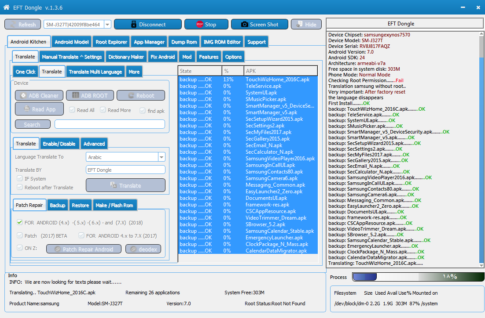Toggle the ON Z: checkbox
This screenshot has height=318, width=485.
tap(20, 248)
